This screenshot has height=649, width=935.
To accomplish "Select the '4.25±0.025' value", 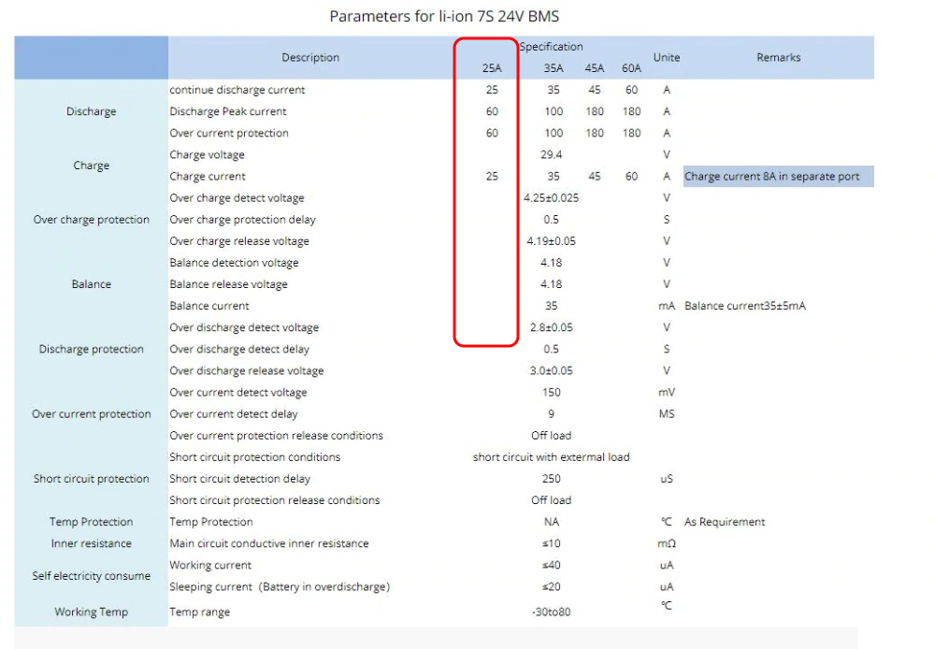I will (x=551, y=198).
